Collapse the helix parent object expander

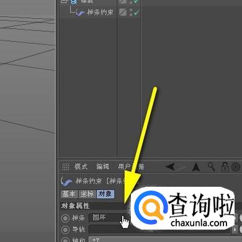(x=65, y=2)
